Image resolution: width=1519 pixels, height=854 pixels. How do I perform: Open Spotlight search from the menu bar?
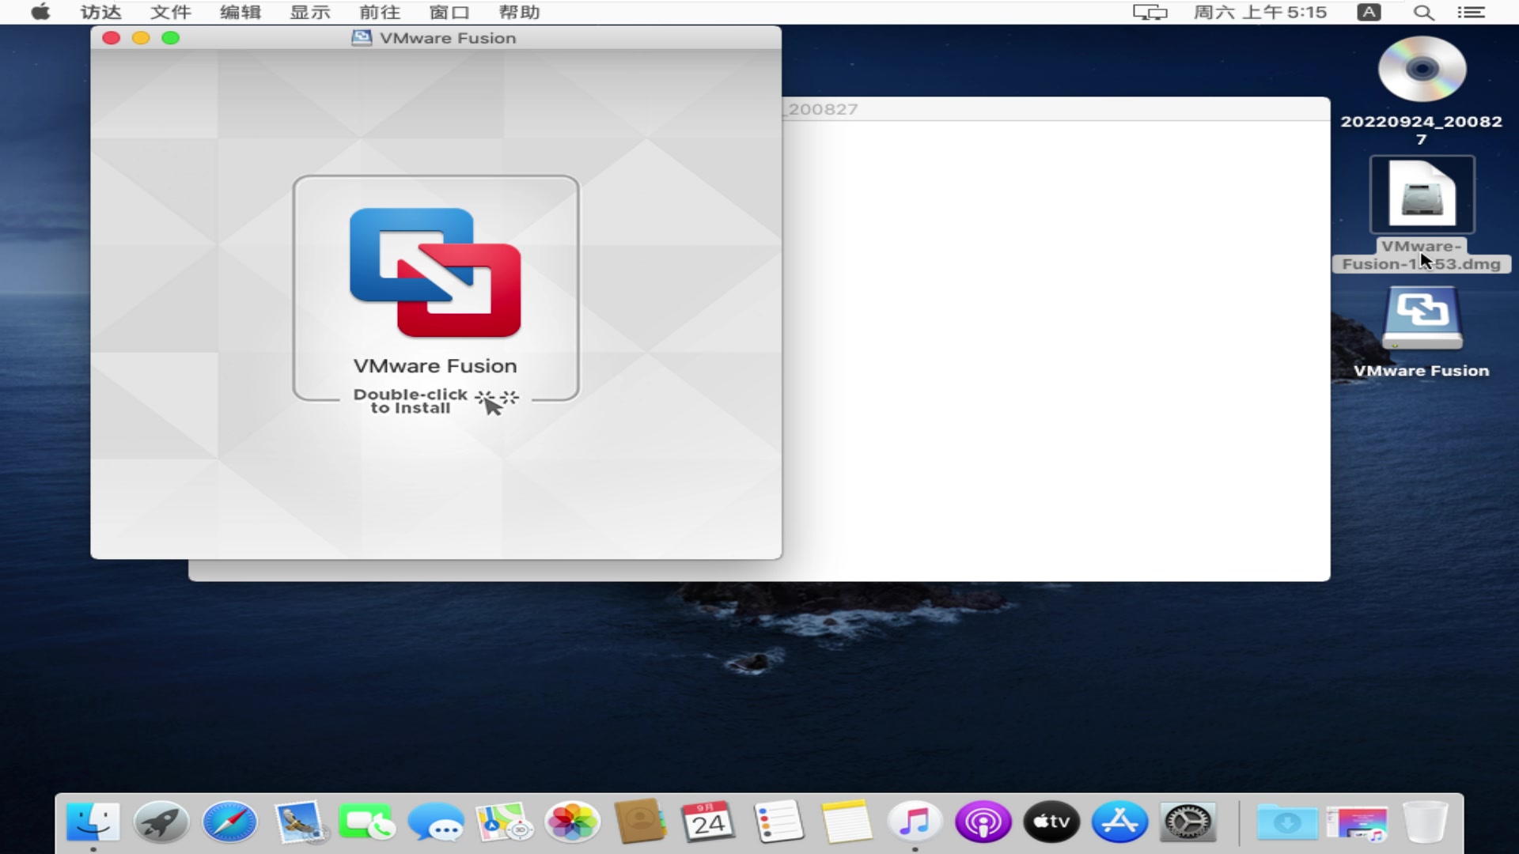[1423, 13]
